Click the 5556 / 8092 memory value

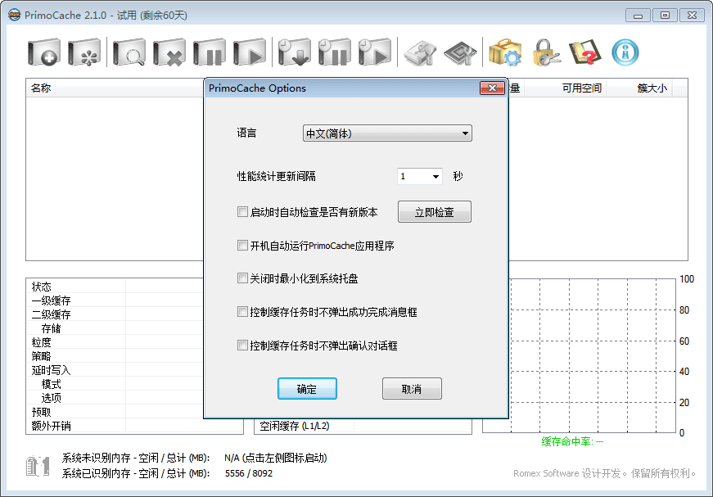click(248, 473)
